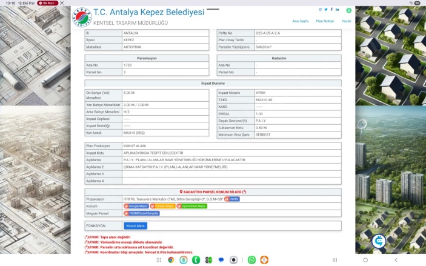This screenshot has height=266, width=426.
Task: Tap the Android home navigation button
Action: coord(365,260)
